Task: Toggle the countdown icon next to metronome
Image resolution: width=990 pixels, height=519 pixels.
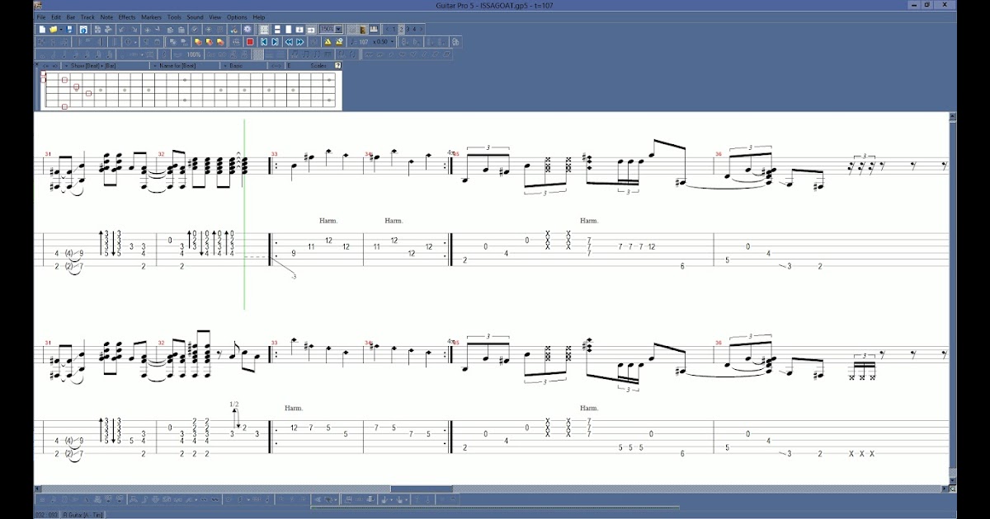Action: 339,42
